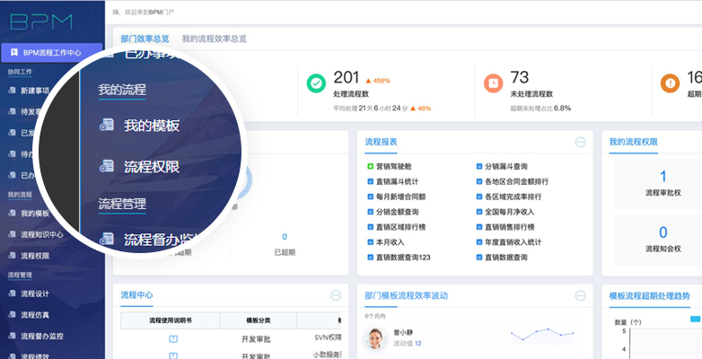The height and width of the screenshot is (359, 702).
Task: Click the green checkmark processed-flows icon
Action: 315,83
